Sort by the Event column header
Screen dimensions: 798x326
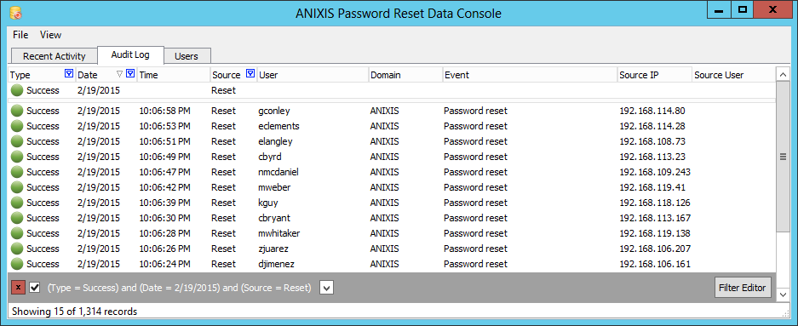point(530,75)
